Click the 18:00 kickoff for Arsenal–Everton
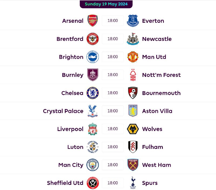This screenshot has height=190, width=216. [x=113, y=21]
